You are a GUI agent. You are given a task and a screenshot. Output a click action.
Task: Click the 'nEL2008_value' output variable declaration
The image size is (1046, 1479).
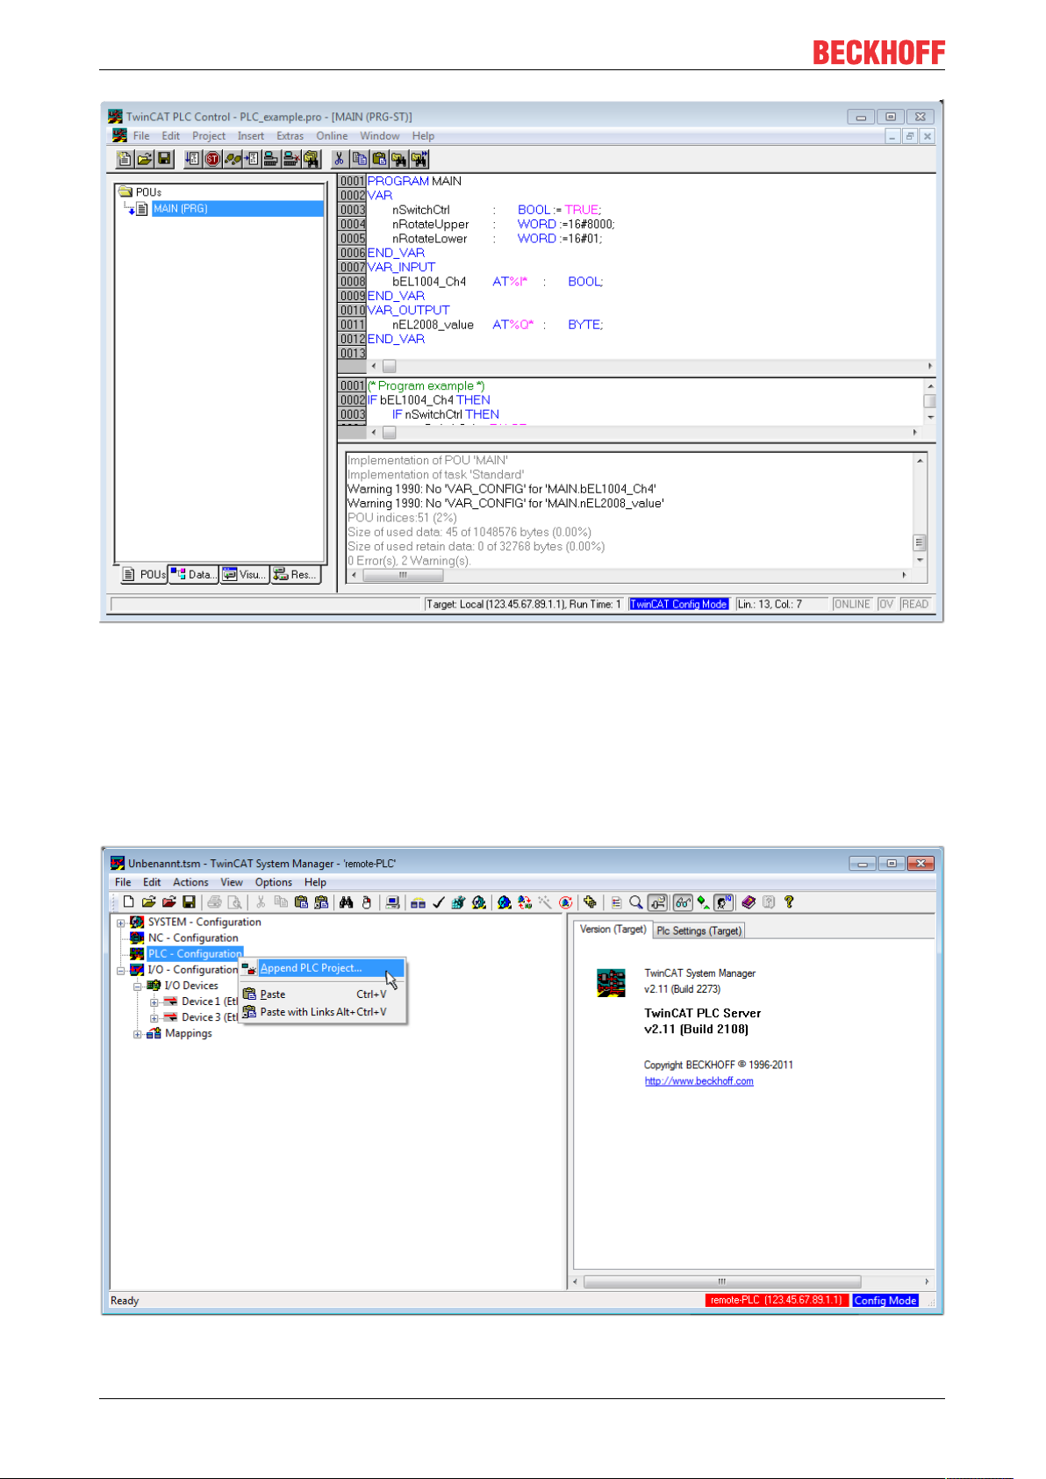(498, 325)
